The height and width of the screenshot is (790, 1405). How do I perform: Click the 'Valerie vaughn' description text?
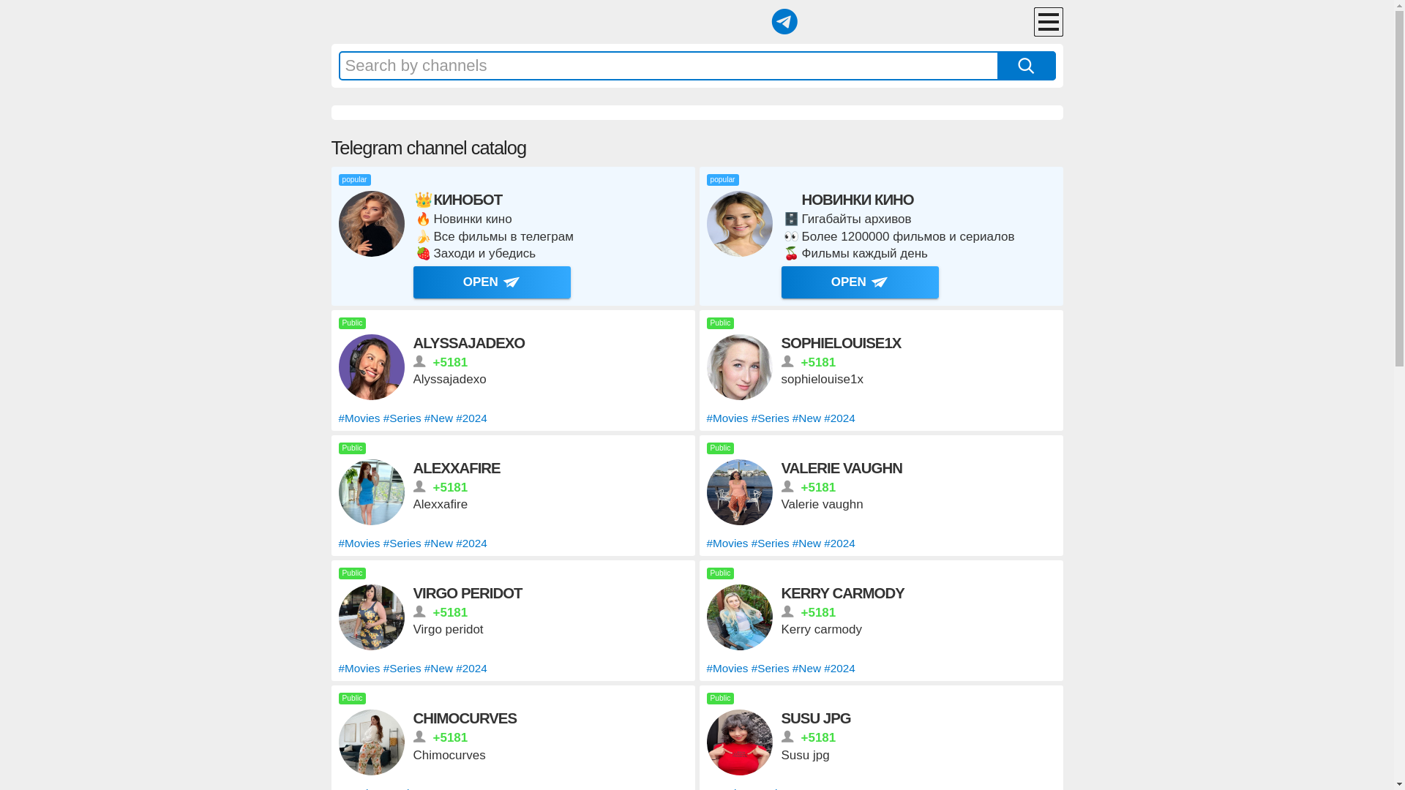pyautogui.click(x=823, y=505)
